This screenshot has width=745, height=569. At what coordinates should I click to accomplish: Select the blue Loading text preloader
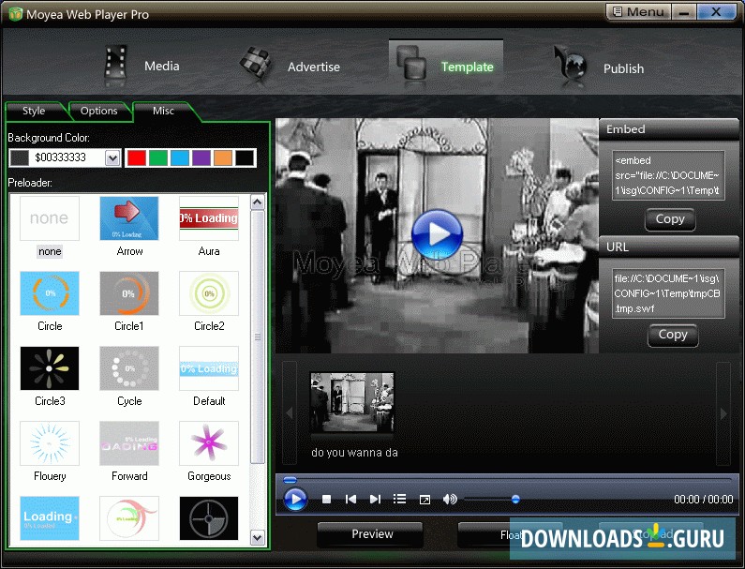(x=50, y=518)
